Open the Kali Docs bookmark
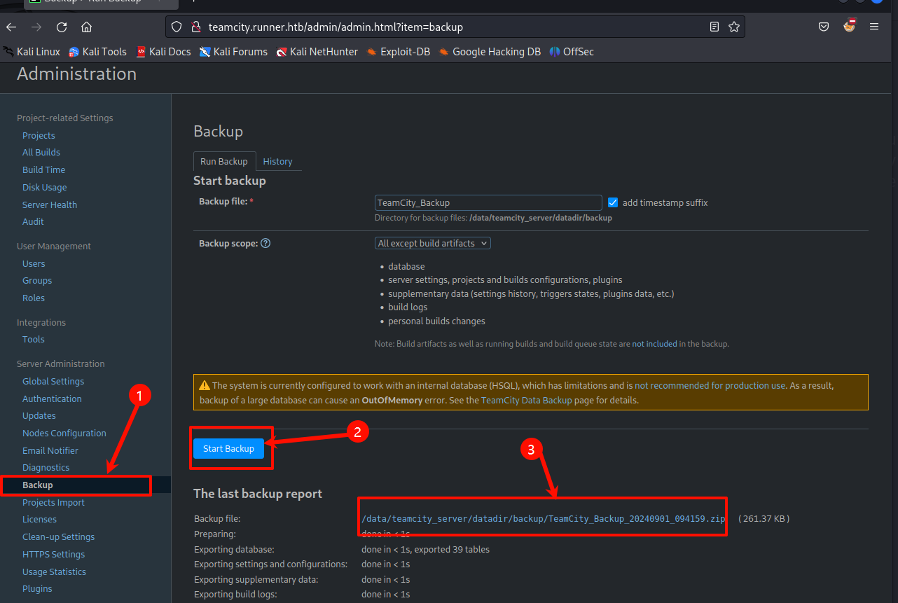 [x=163, y=52]
